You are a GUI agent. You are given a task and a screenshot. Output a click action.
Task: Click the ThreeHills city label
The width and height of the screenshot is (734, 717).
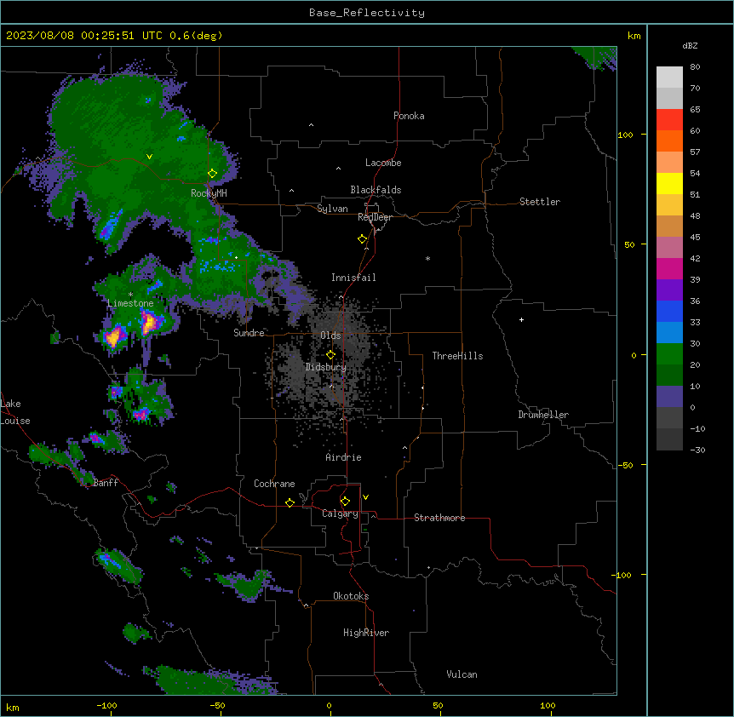point(457,356)
